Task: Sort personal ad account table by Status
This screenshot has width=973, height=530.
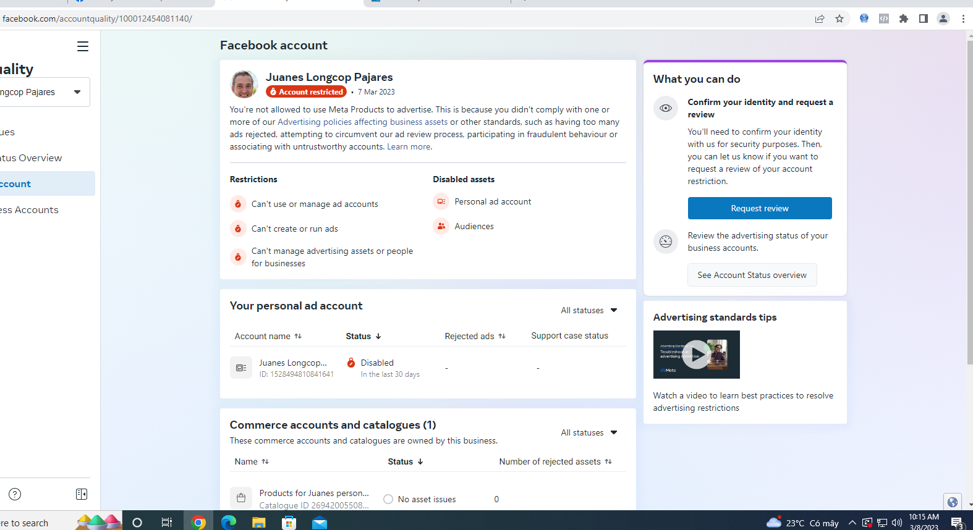Action: [363, 336]
